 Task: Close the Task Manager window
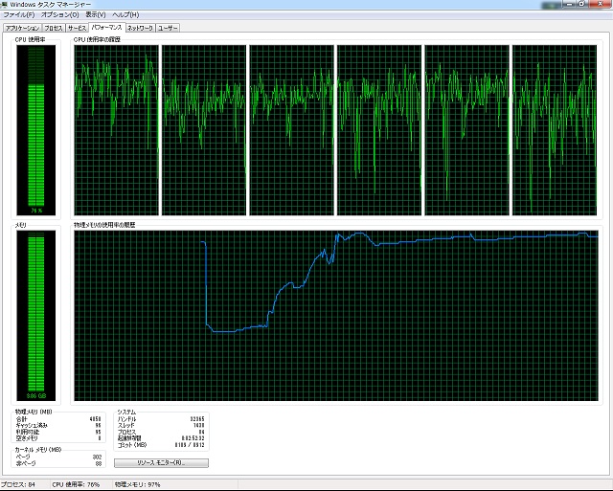click(x=601, y=4)
